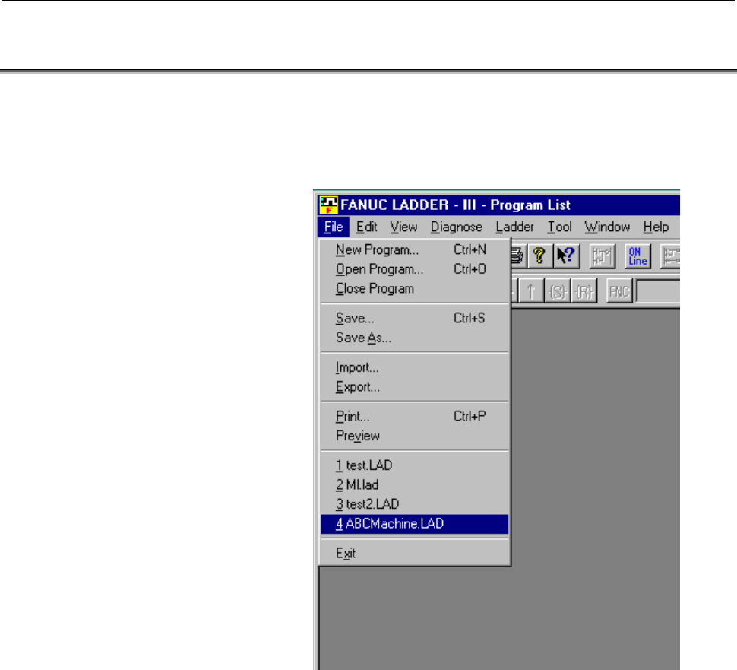Click the ON Line toolbar button

click(637, 256)
